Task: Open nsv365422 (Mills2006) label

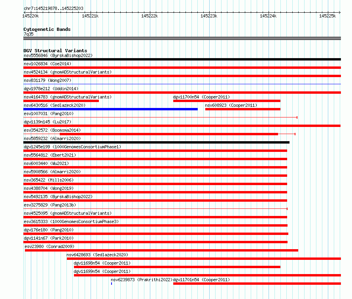Action: pos(49,180)
